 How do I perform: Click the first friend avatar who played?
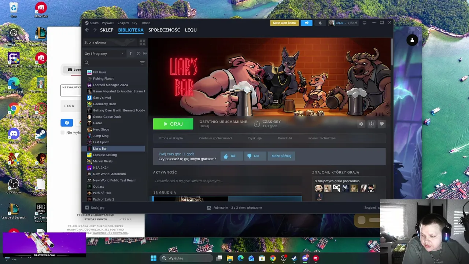[319, 188]
